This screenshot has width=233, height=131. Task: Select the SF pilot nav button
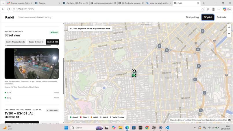pyautogui.click(x=208, y=17)
